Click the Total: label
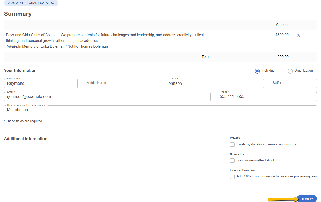 pos(206,57)
